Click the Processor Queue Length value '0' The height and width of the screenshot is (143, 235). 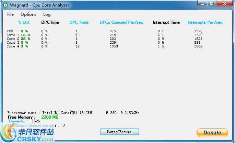[x=63, y=125]
